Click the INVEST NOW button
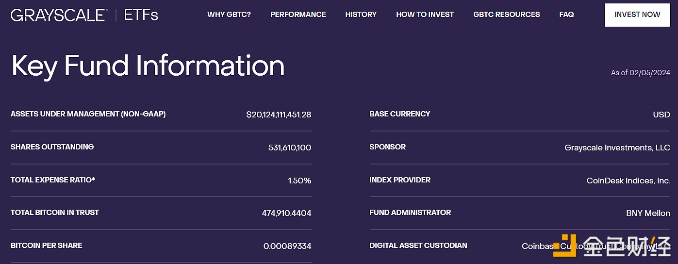 click(637, 15)
